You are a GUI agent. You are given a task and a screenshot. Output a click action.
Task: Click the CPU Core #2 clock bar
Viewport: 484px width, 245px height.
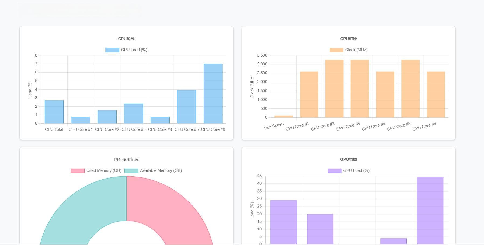[334, 89]
